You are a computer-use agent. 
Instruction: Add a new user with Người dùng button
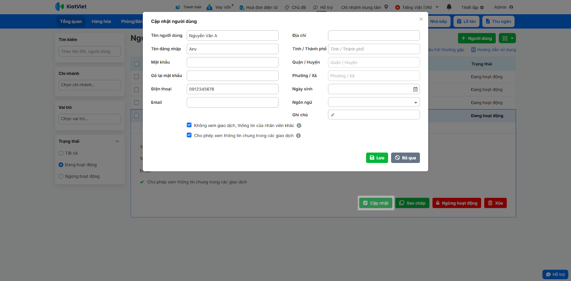tap(476, 38)
